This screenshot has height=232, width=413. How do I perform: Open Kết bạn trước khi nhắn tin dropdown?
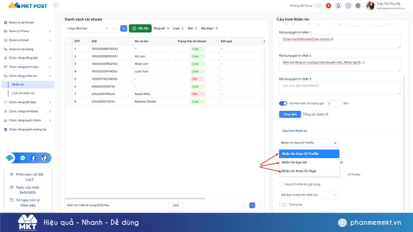309,195
